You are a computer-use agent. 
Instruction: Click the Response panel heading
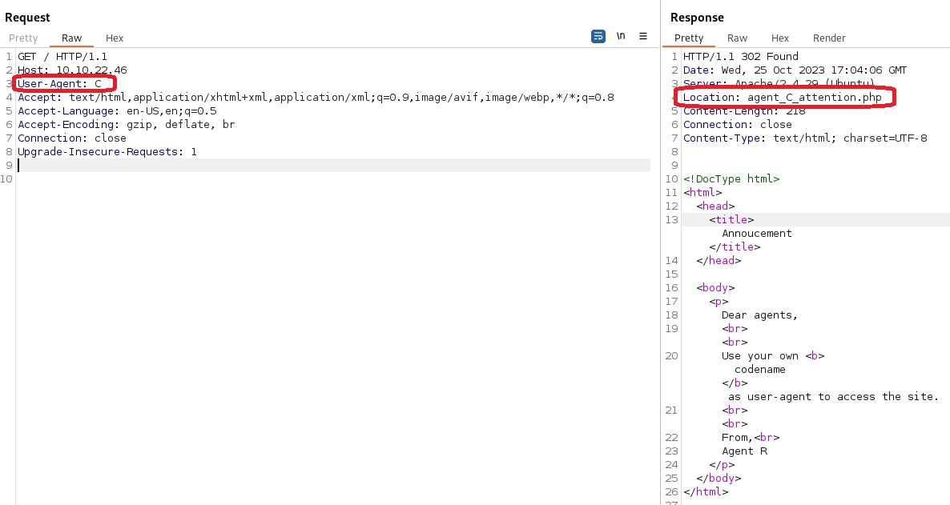pyautogui.click(x=697, y=18)
